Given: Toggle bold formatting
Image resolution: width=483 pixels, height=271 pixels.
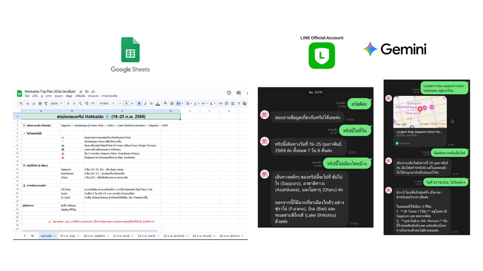Looking at the screenshot, I should [x=139, y=103].
